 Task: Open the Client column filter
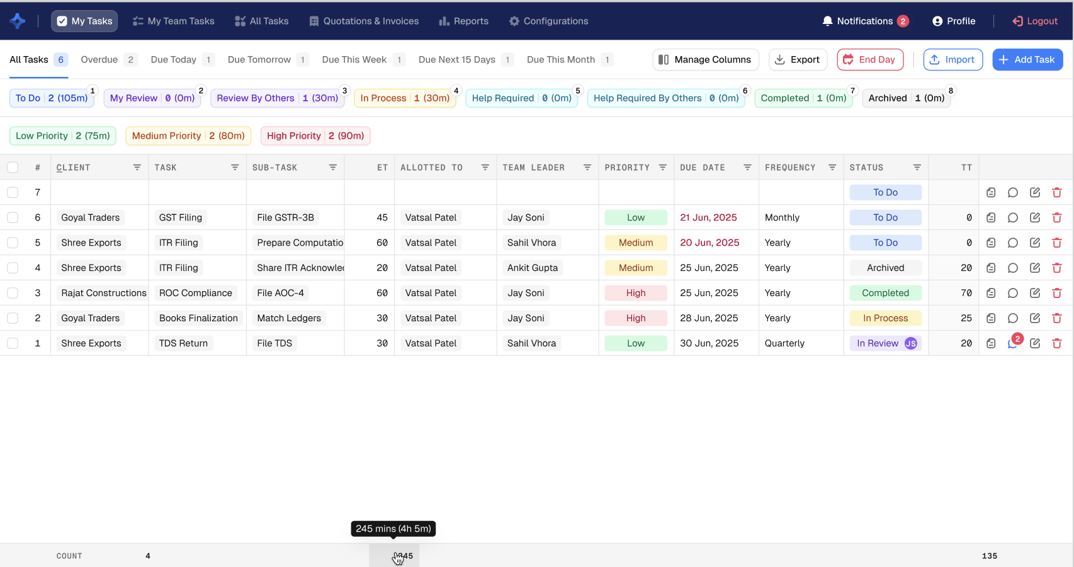coord(137,168)
